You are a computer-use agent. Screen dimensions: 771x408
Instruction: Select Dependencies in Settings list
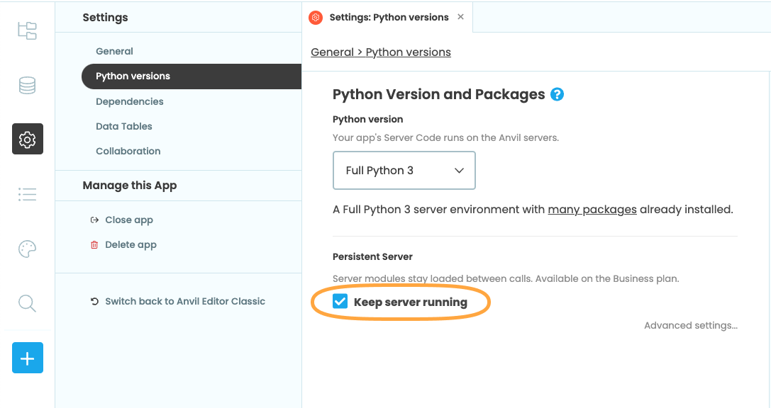point(129,101)
